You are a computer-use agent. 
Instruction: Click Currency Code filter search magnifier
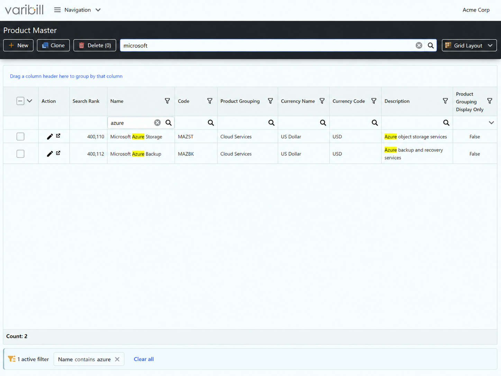[375, 123]
